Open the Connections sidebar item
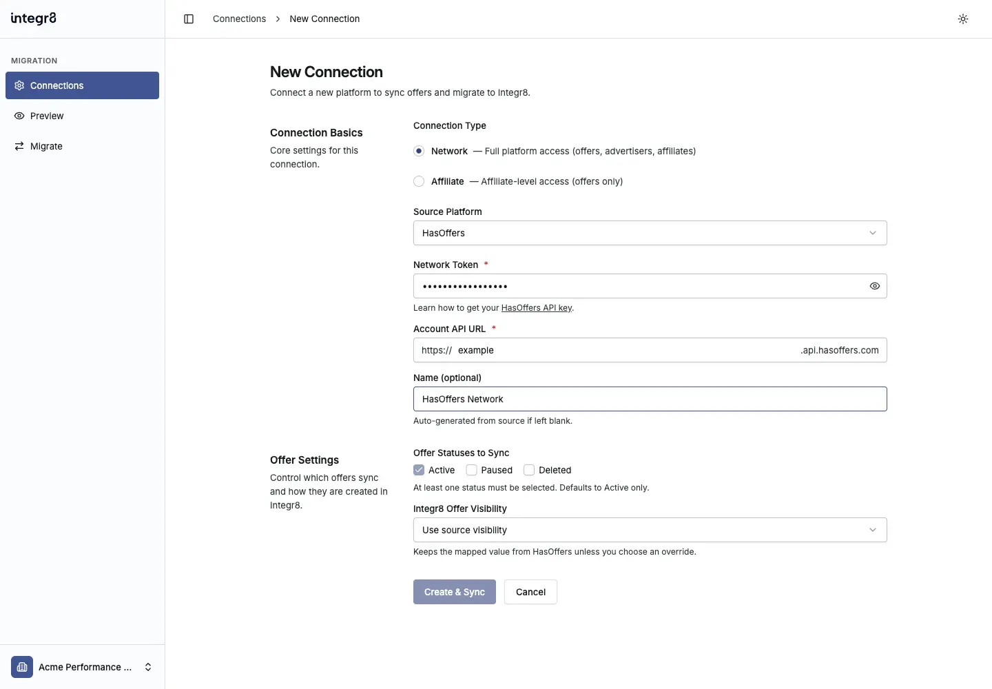The height and width of the screenshot is (689, 992). pyautogui.click(x=82, y=85)
